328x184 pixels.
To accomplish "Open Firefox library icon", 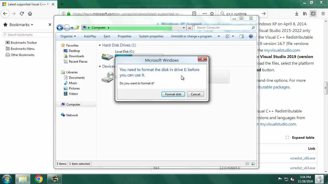I will tap(305, 14).
